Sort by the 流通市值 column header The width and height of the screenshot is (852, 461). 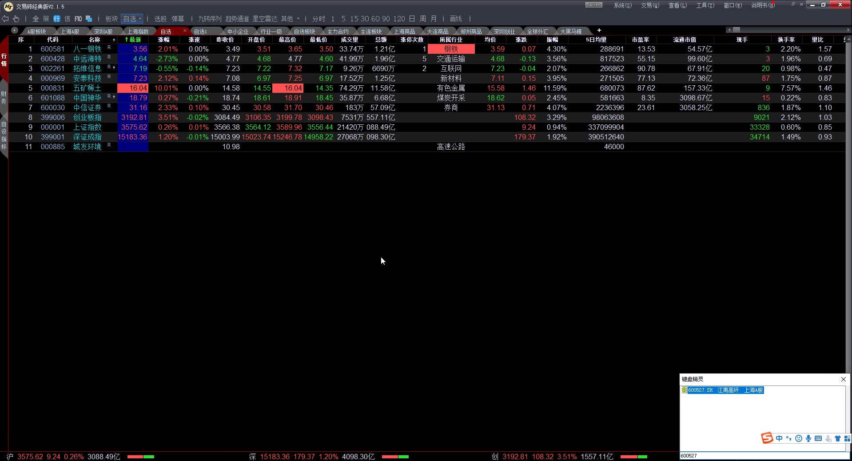[685, 40]
